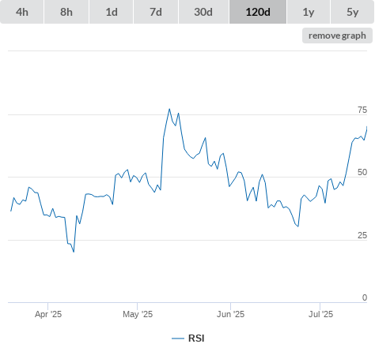375x359 pixels.
Task: Click the RSI low point in April
Action: [74, 252]
